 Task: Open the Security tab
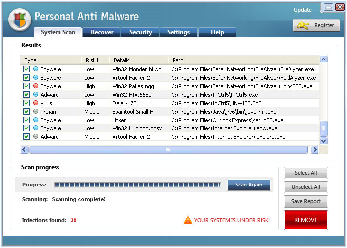(x=140, y=32)
